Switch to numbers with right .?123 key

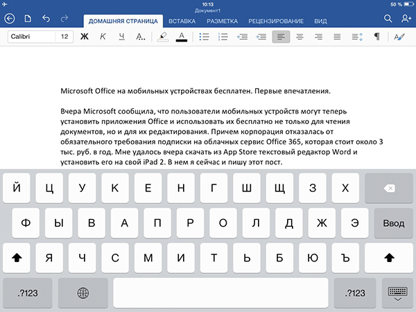pyautogui.click(x=355, y=293)
